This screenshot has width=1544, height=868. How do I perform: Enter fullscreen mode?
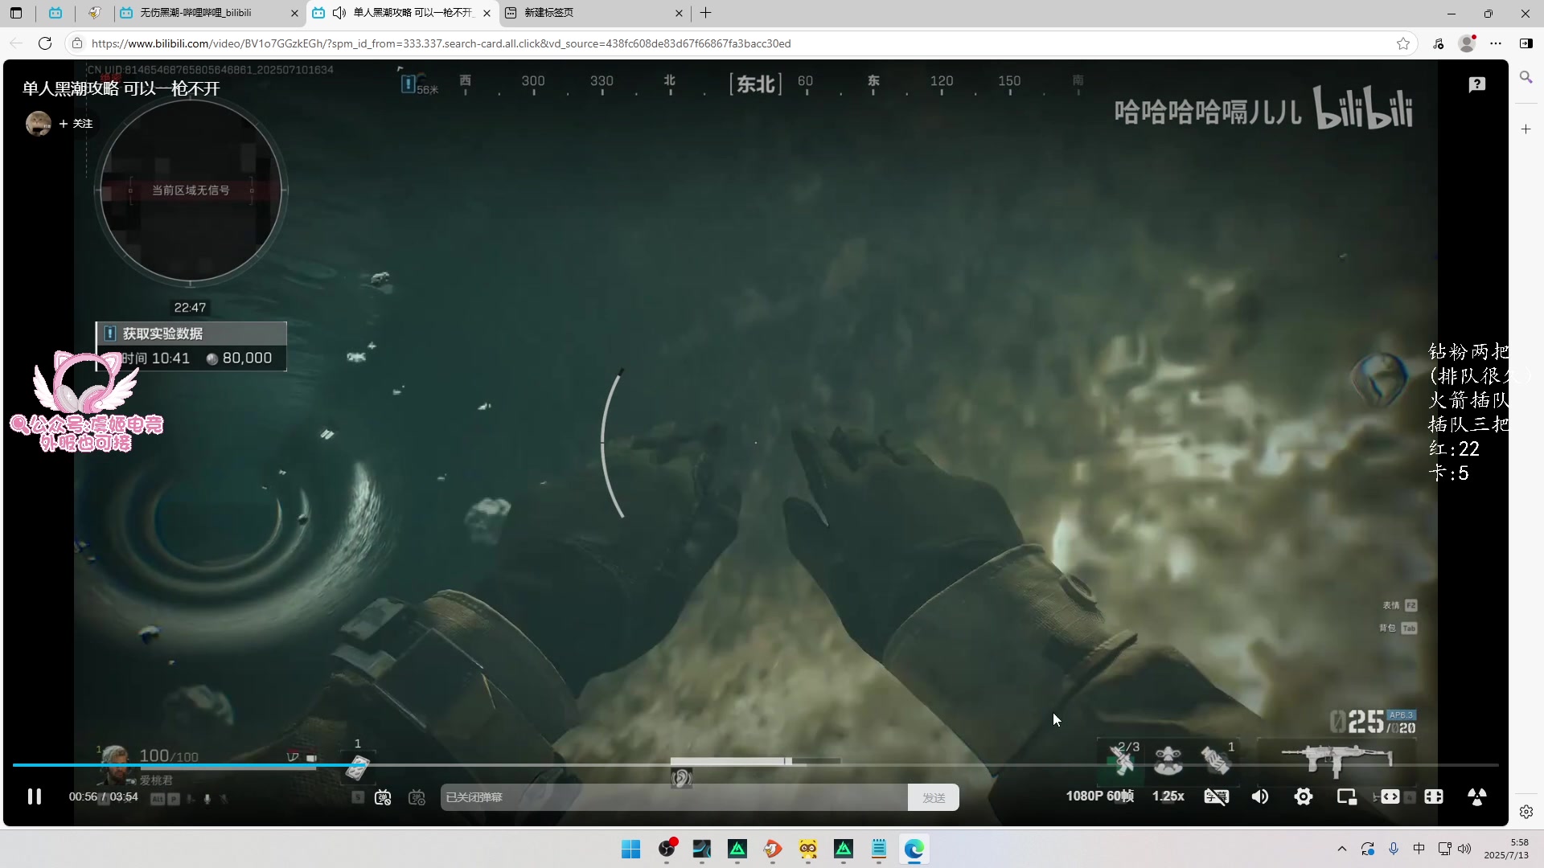point(1477,796)
